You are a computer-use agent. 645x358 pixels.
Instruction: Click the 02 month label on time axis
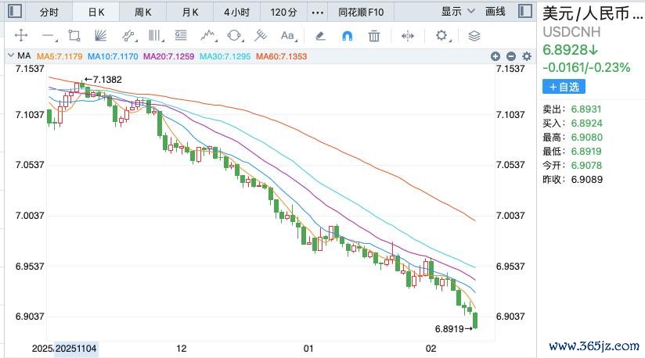[x=431, y=349]
